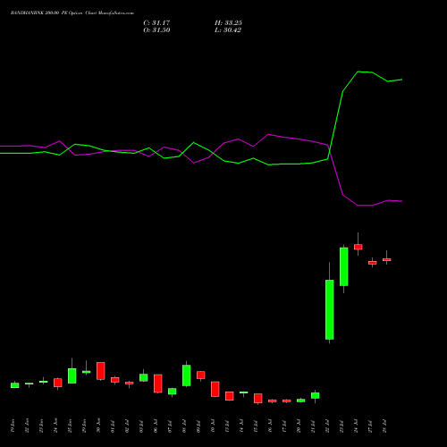Select the red candle for 09 Jul
447x447 pixels.
201,375
